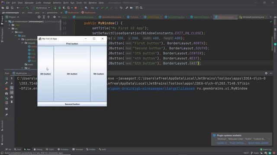Click the editor vertical scrollbar
The width and height of the screenshot is (277, 155).
tap(272, 44)
